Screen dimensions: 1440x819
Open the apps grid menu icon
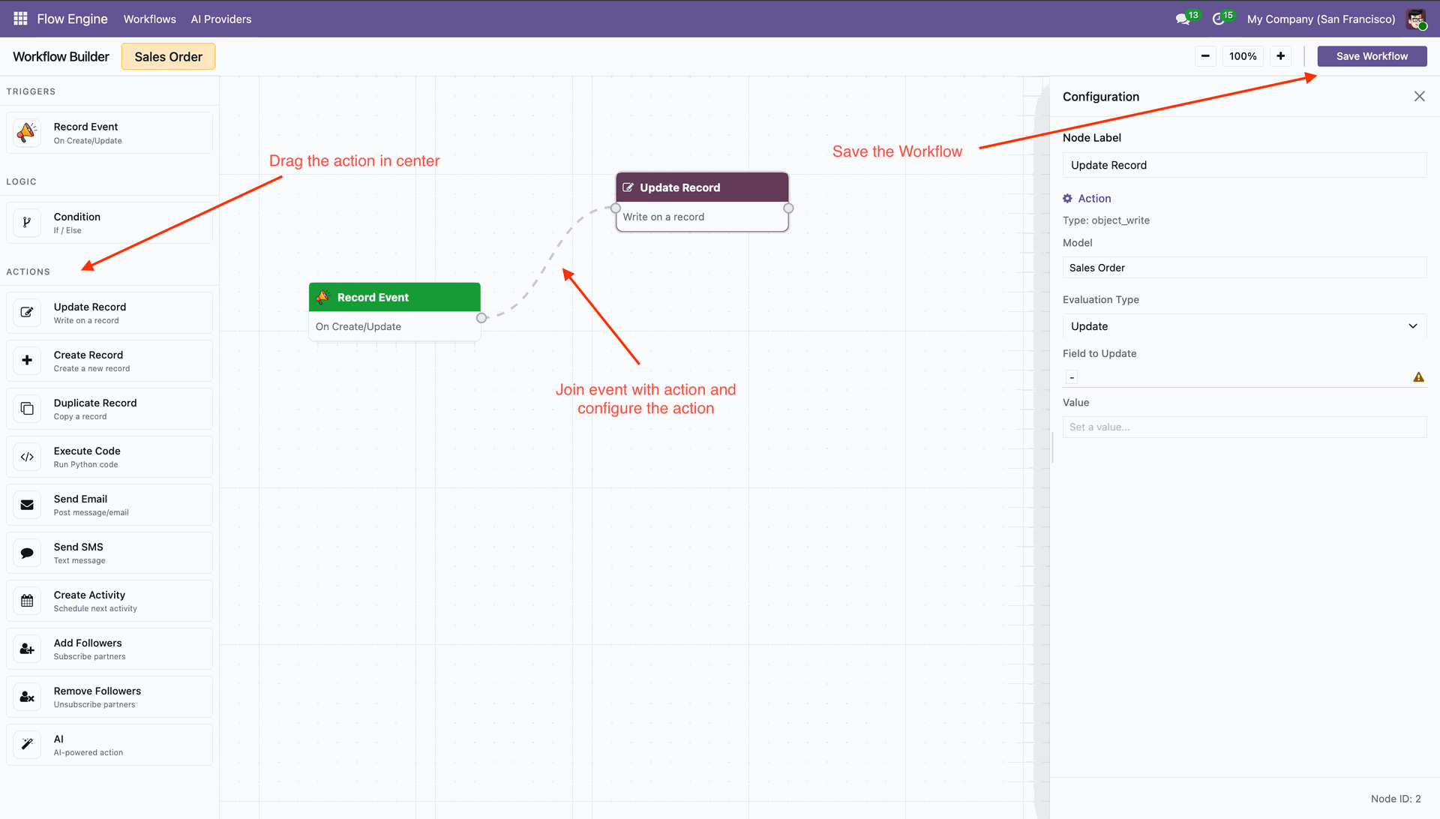click(20, 19)
